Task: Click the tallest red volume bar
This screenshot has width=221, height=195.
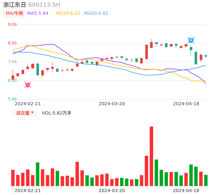Action: pos(151,156)
